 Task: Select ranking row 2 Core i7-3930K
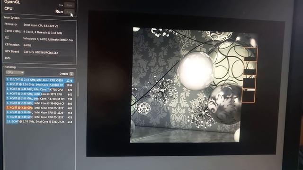39,85
